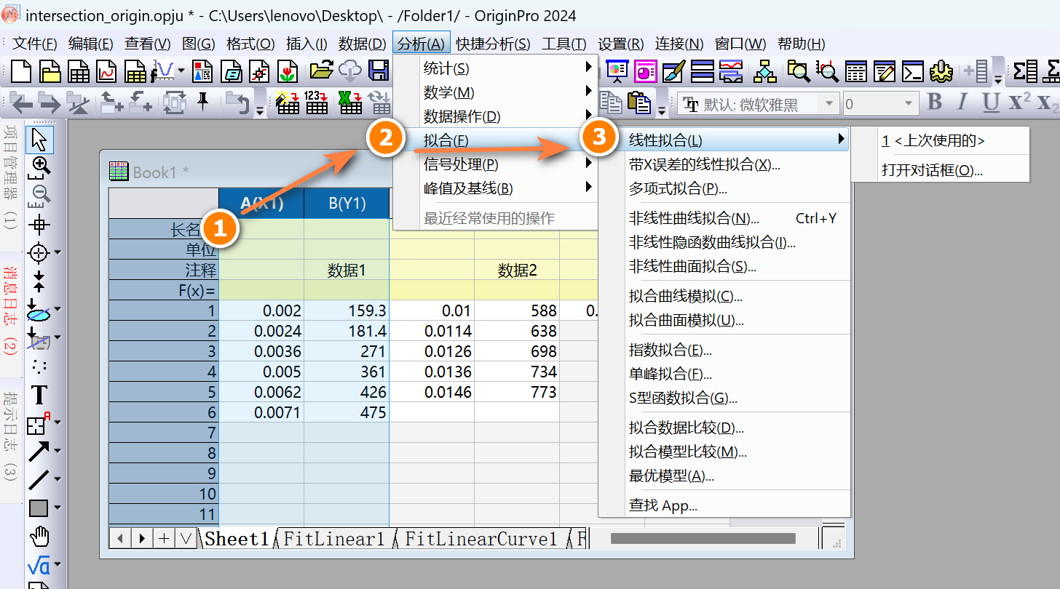Click the Zoom In magnifier tool
The width and height of the screenshot is (1060, 589).
pos(41,167)
